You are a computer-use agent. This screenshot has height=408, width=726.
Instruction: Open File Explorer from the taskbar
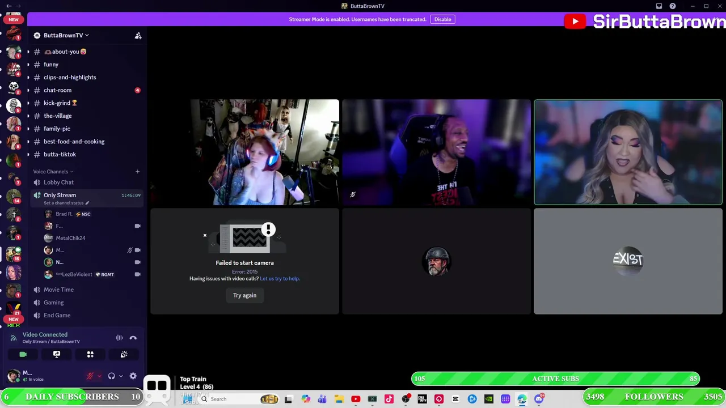coord(339,399)
